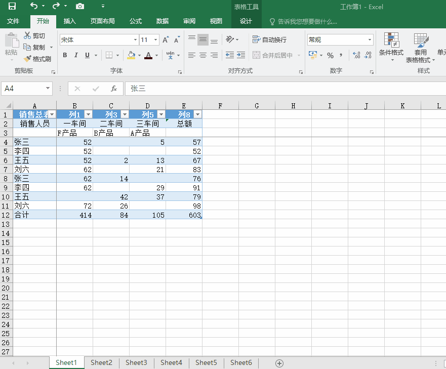446x369 pixels.
Task: Switch to the 插入 ribbon tab
Action: [70, 21]
